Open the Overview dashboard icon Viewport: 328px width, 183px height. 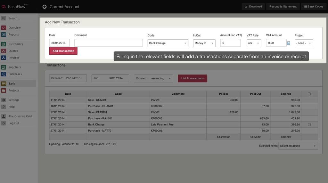click(x=4, y=28)
